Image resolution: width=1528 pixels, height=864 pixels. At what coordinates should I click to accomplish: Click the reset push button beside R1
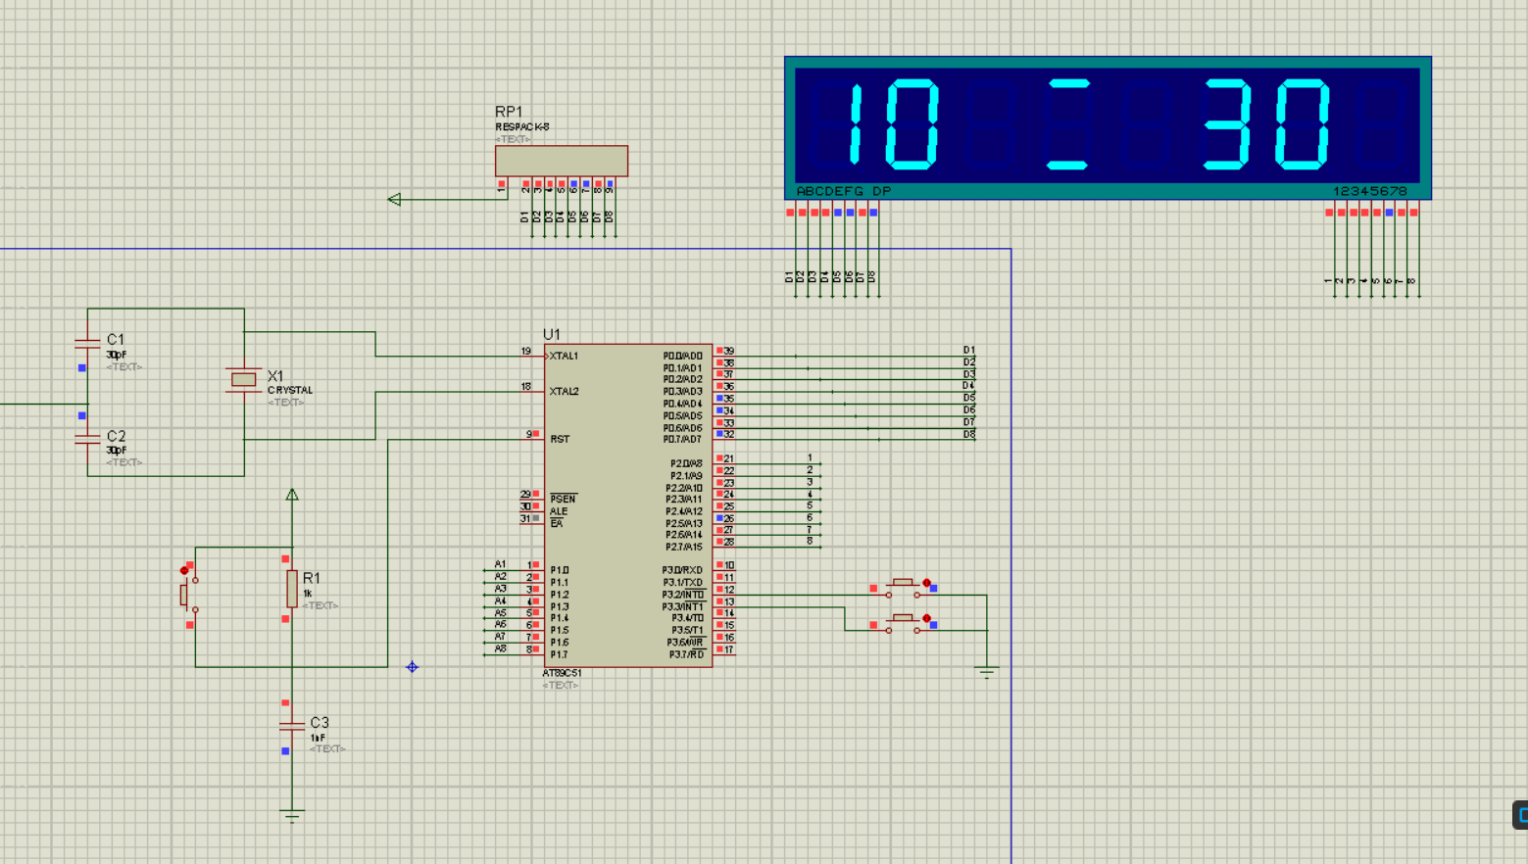(187, 595)
